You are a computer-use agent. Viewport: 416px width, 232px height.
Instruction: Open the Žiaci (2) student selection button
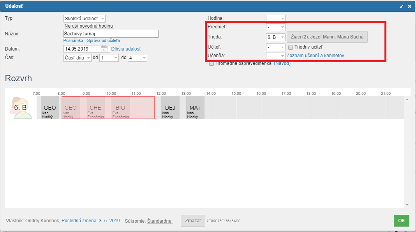coord(327,37)
